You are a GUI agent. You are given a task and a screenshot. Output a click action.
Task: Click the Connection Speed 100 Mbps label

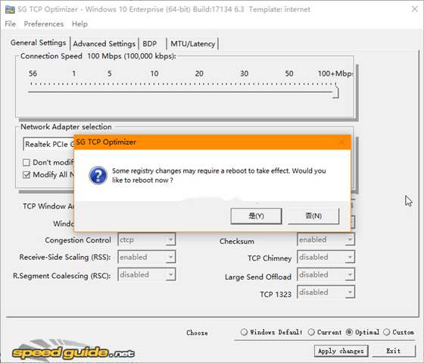click(x=98, y=56)
